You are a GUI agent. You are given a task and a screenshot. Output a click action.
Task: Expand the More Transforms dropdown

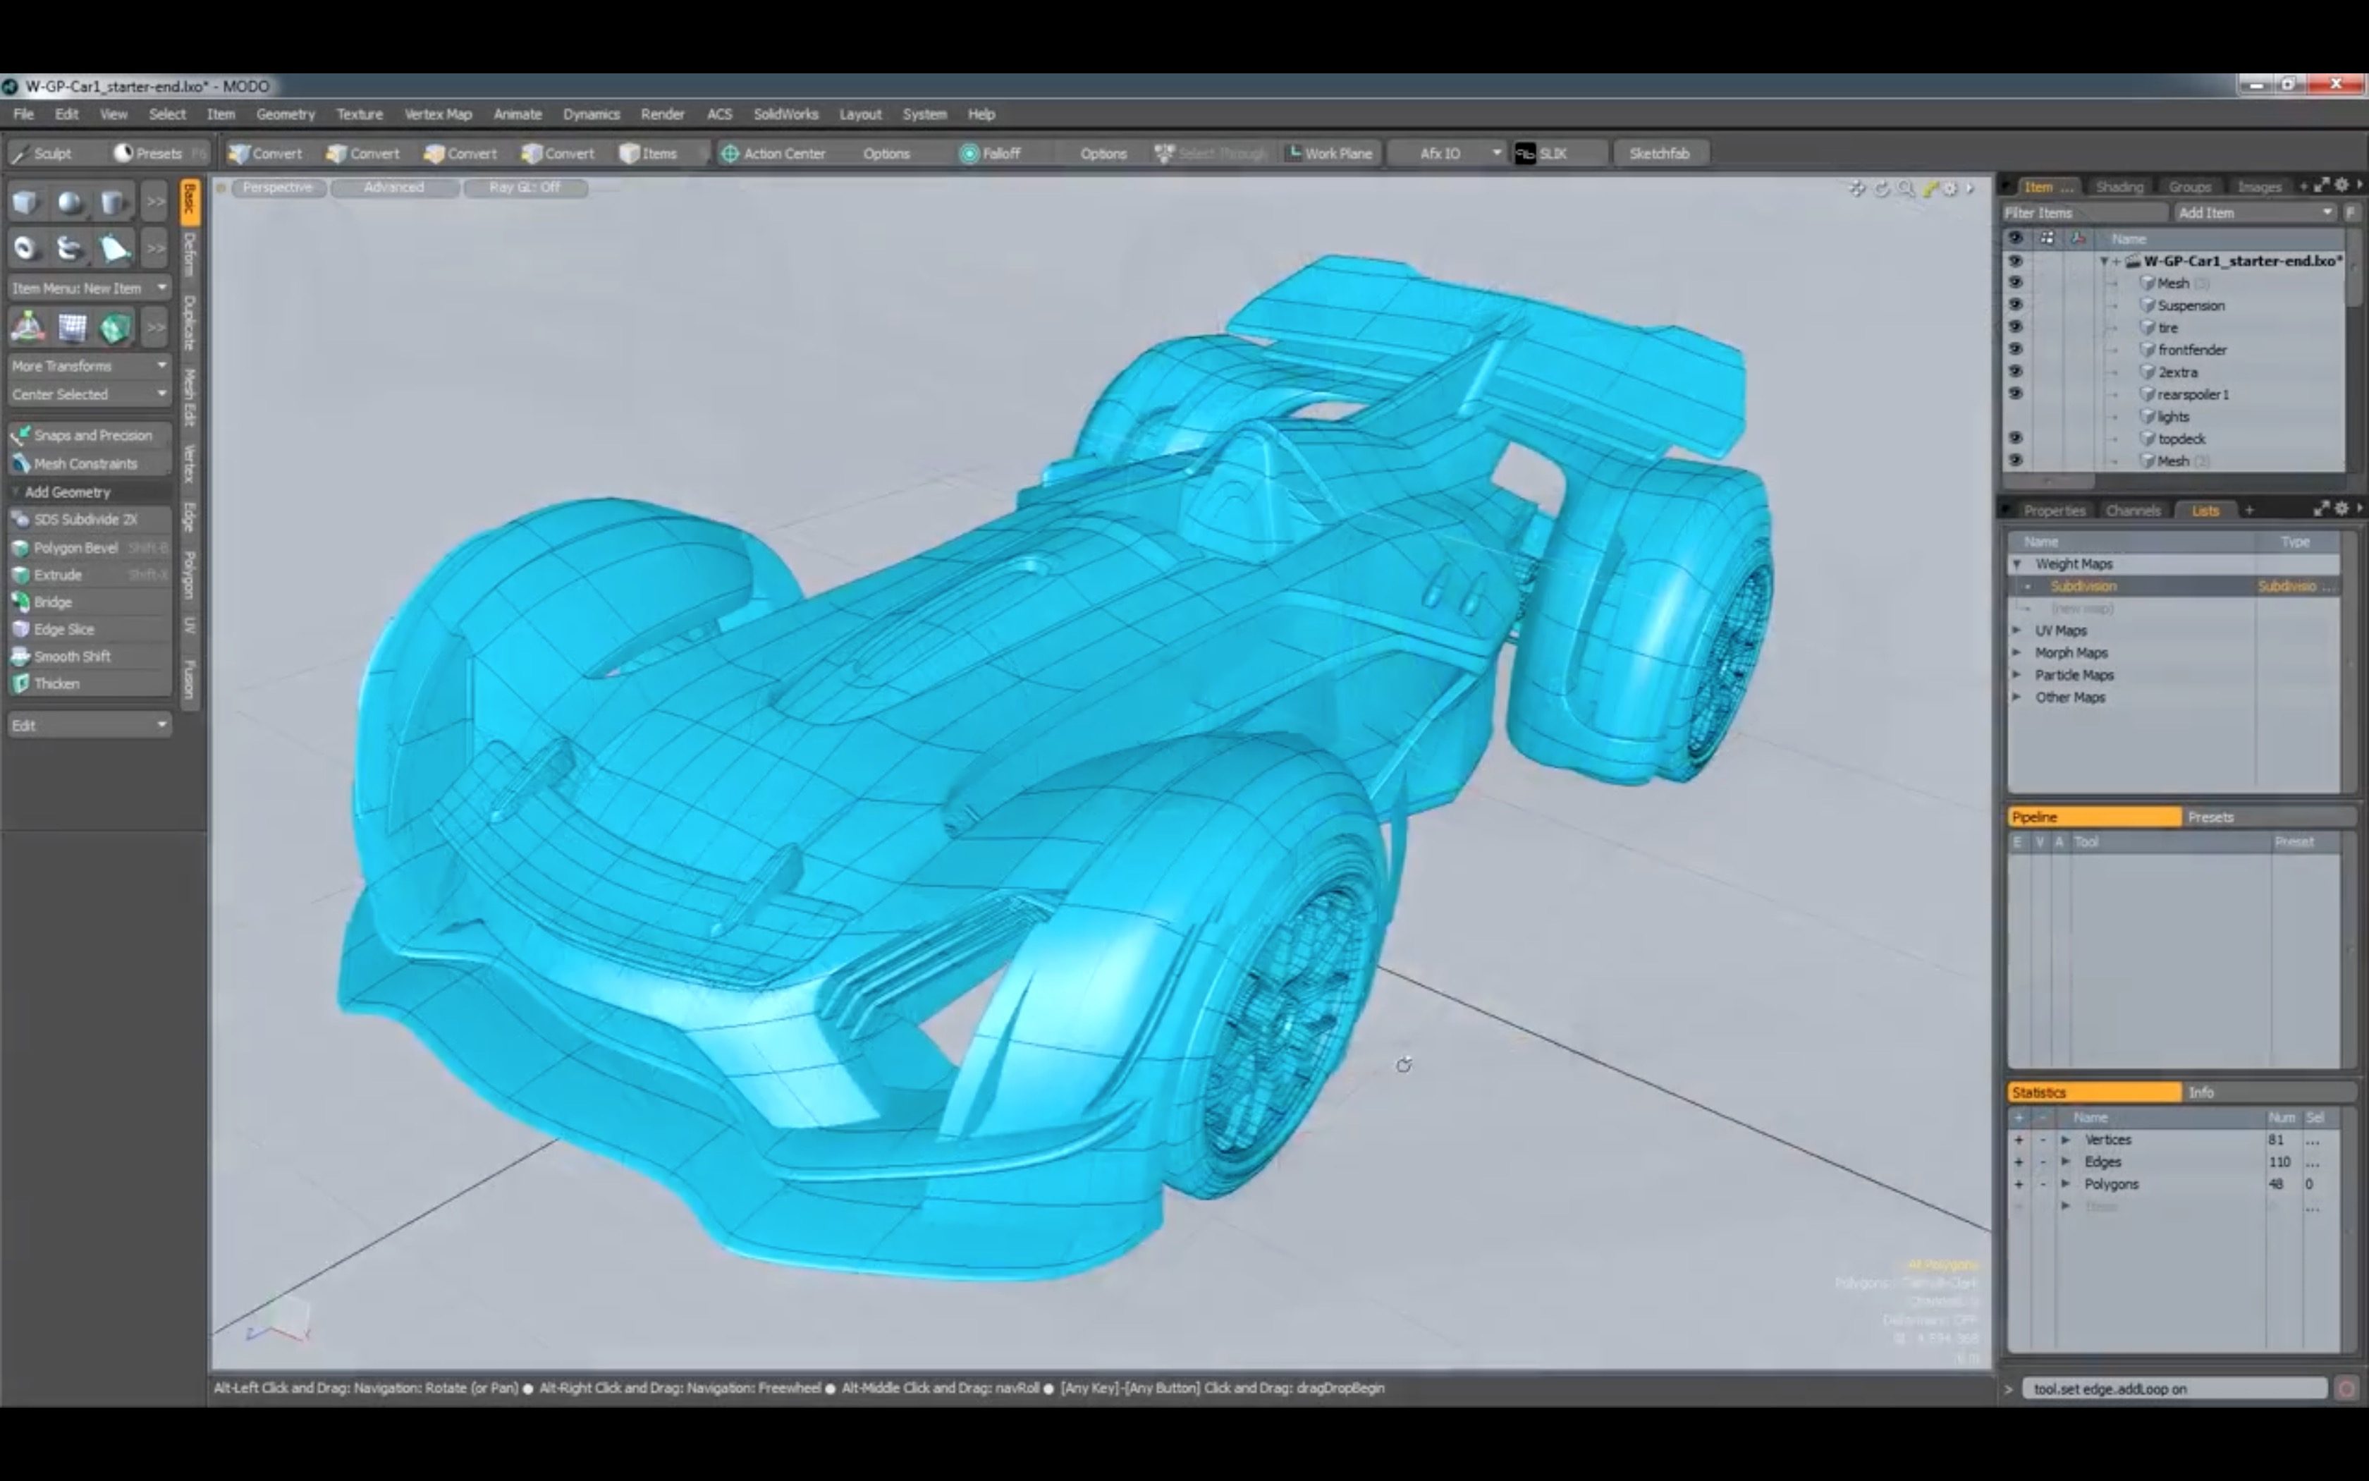(88, 365)
